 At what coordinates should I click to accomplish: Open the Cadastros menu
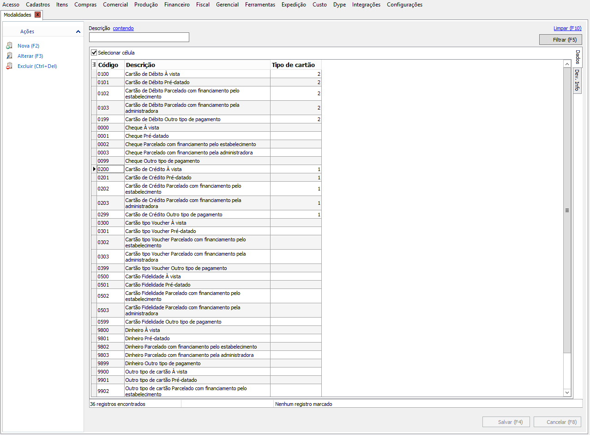[38, 5]
